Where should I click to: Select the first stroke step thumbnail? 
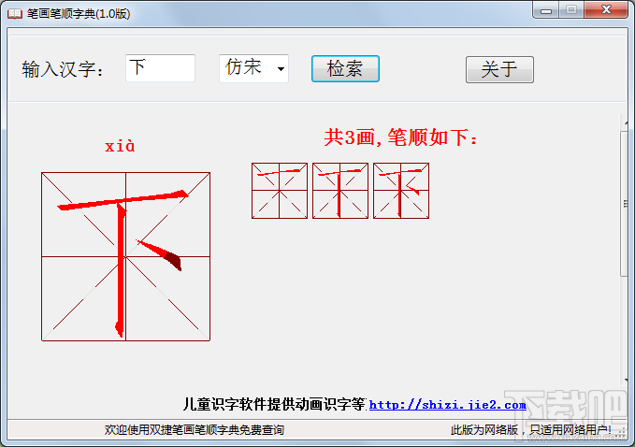(280, 191)
